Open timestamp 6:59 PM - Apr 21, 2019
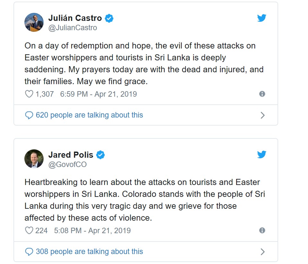Screen dimensions: 308x264 [98, 94]
